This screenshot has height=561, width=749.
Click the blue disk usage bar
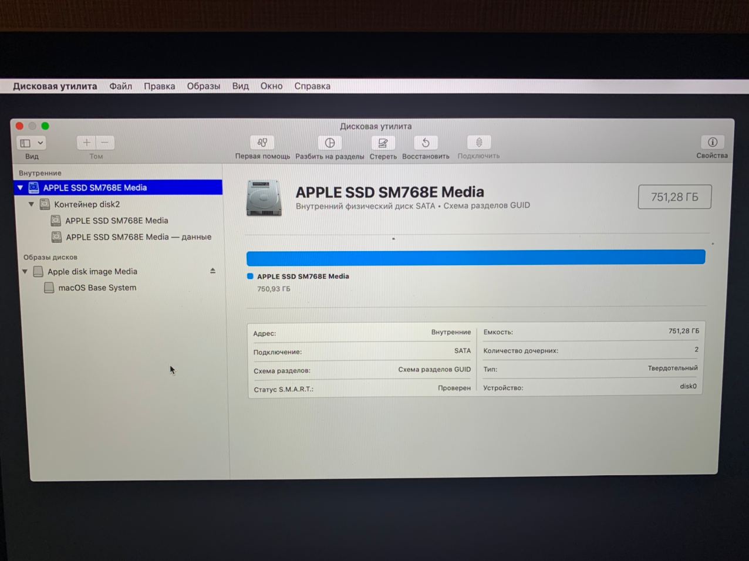(x=475, y=257)
